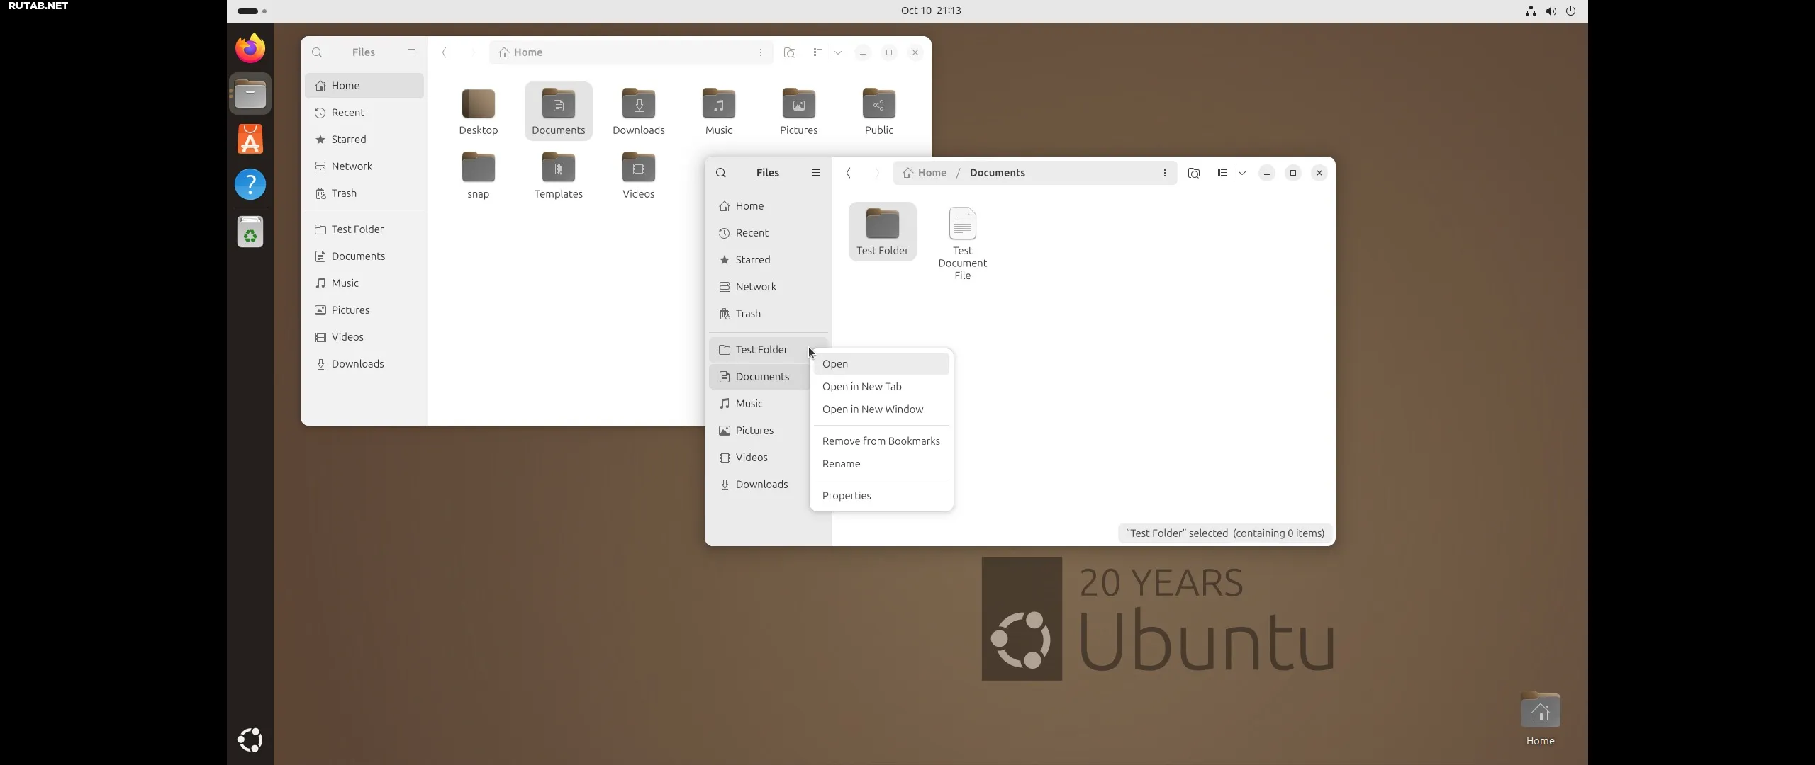Select the Templates folder in the Home window
The height and width of the screenshot is (765, 1815).
(559, 175)
